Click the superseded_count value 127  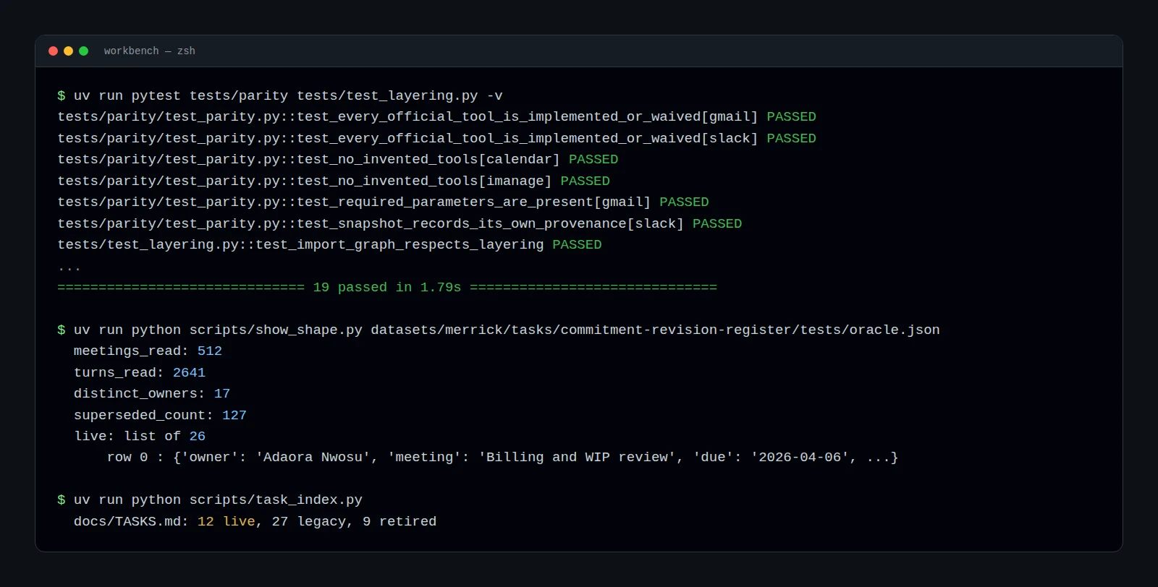234,416
